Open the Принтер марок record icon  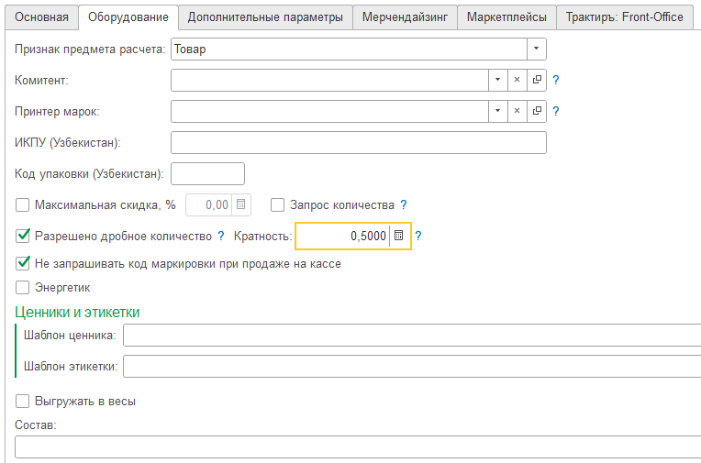click(x=537, y=111)
